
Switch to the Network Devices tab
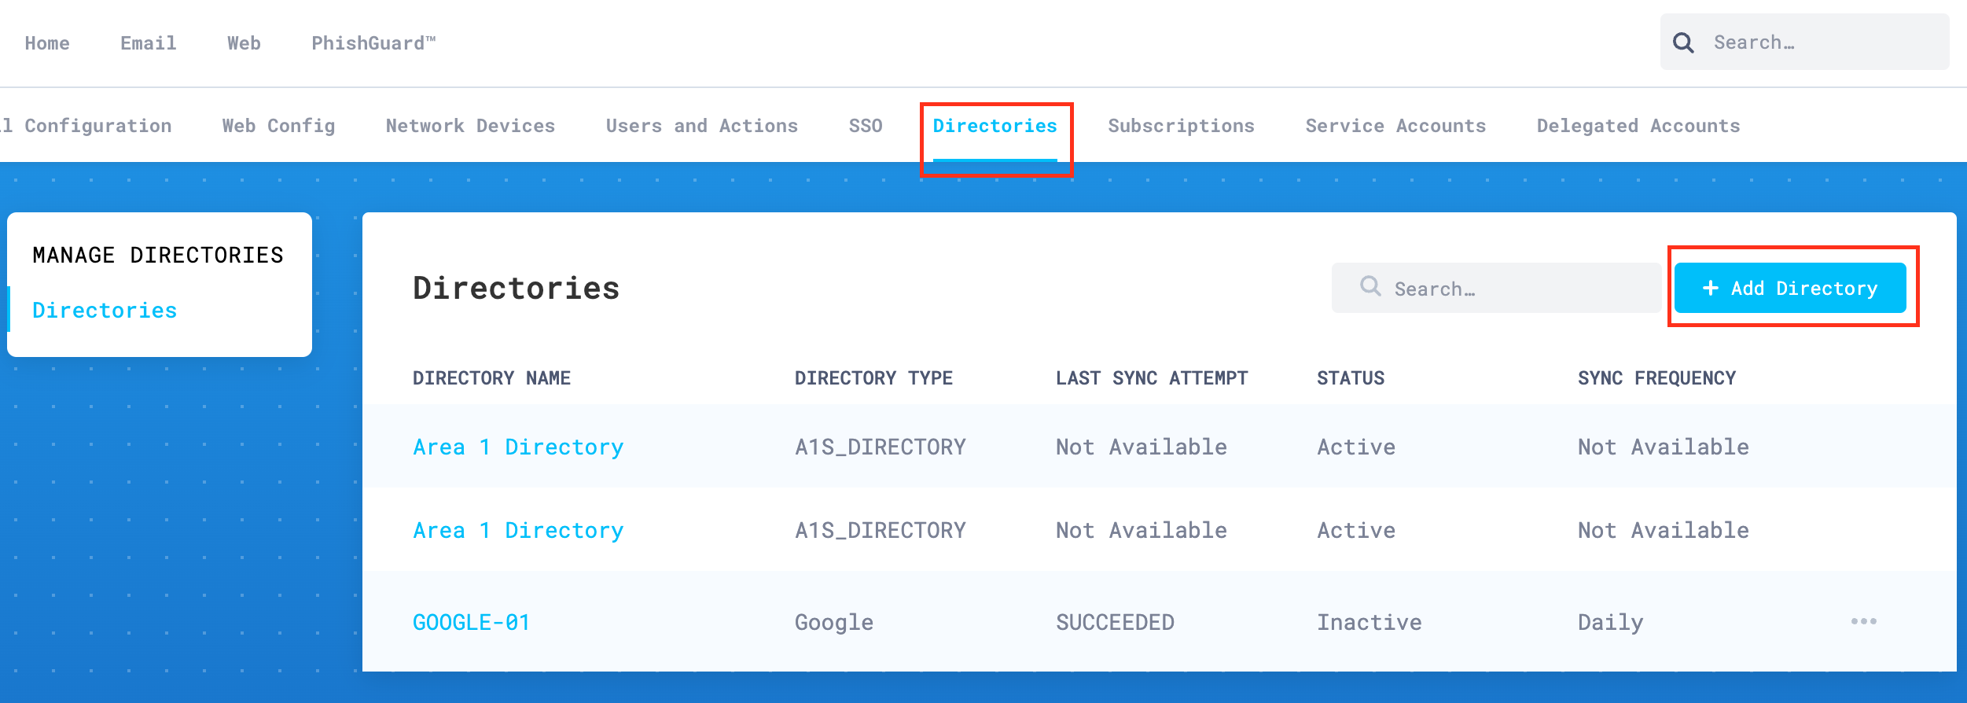click(x=470, y=126)
